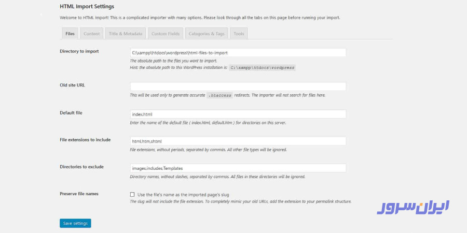Viewport: 467px width, 233px height.
Task: Click the Iran Server logo
Action: tap(413, 207)
